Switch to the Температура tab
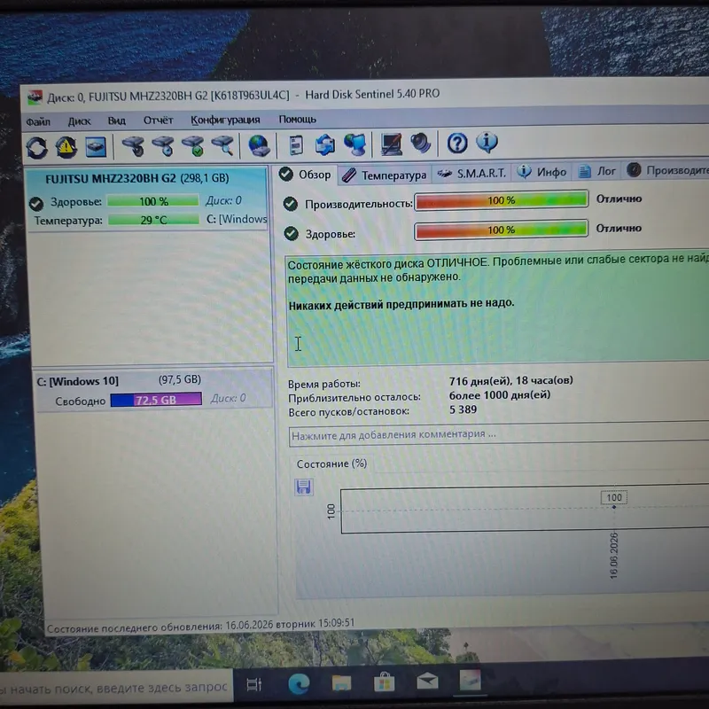 [384, 175]
